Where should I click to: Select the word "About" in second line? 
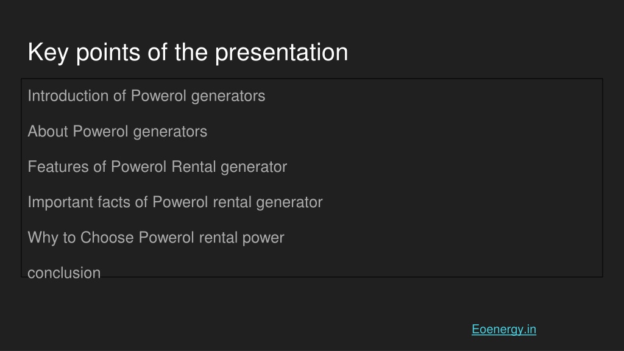click(x=48, y=132)
